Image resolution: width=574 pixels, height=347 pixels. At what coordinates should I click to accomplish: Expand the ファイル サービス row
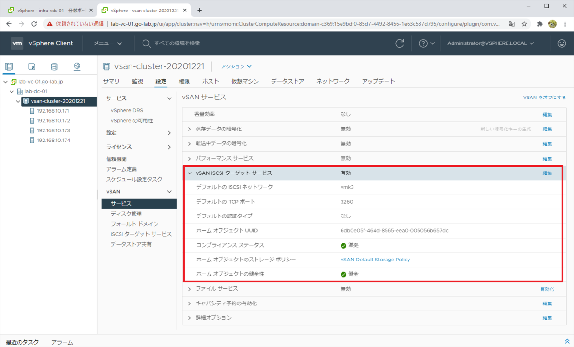[190, 289]
